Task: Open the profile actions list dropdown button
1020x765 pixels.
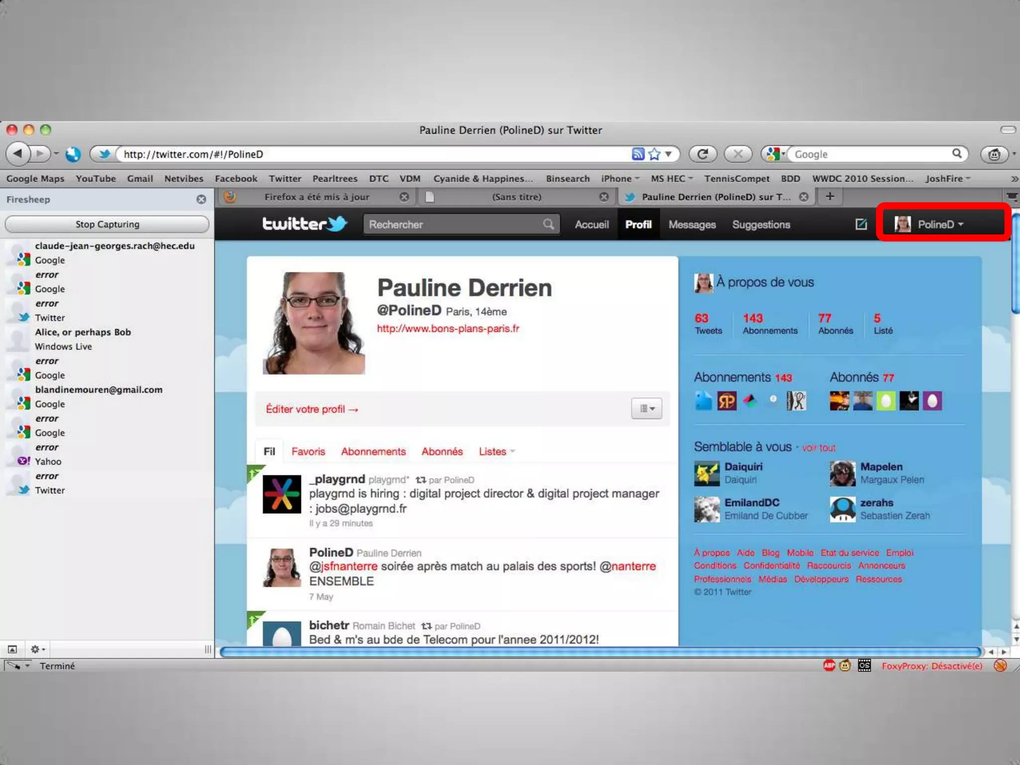Action: (646, 408)
